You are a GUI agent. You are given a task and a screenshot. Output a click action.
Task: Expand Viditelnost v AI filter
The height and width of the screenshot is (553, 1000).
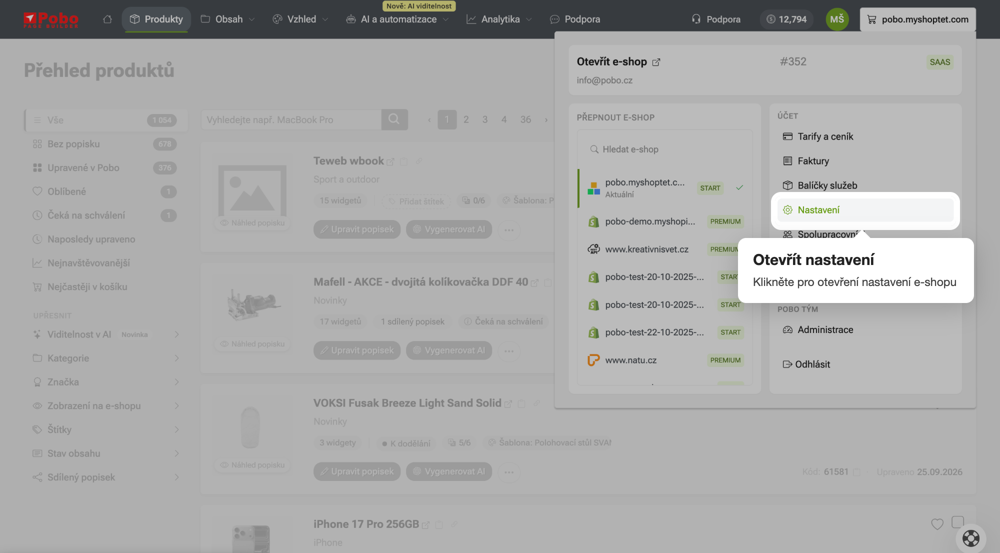pos(106,334)
